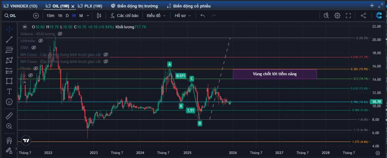The image size is (387, 158).
Task: Switch to the VNINDEX (1D) tab
Action: [21, 6]
